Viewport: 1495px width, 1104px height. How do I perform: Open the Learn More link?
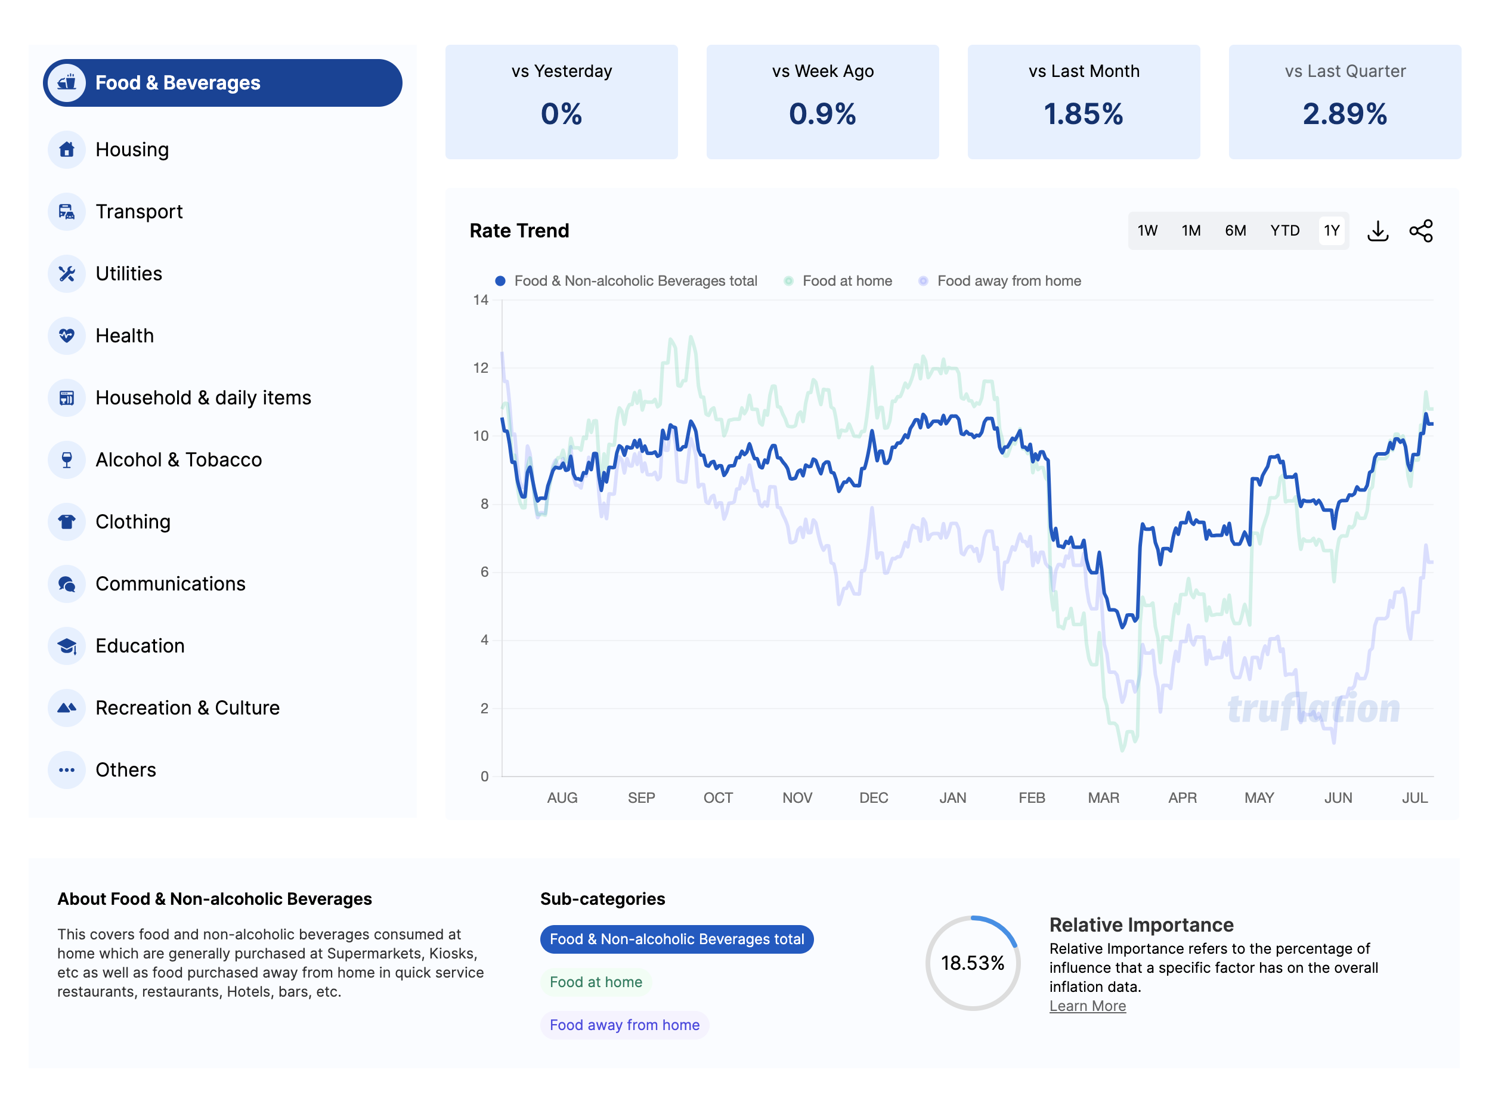click(1087, 1006)
